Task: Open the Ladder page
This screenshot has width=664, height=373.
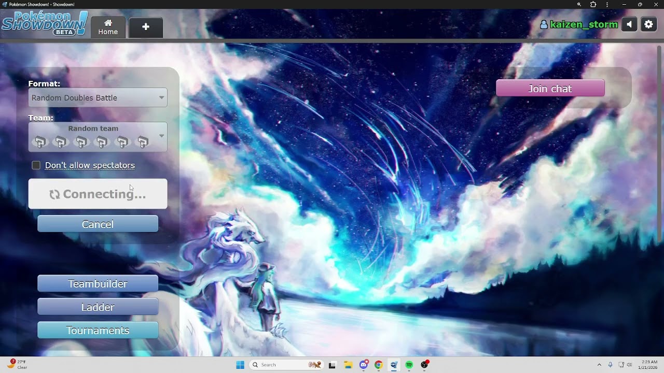Action: click(98, 307)
